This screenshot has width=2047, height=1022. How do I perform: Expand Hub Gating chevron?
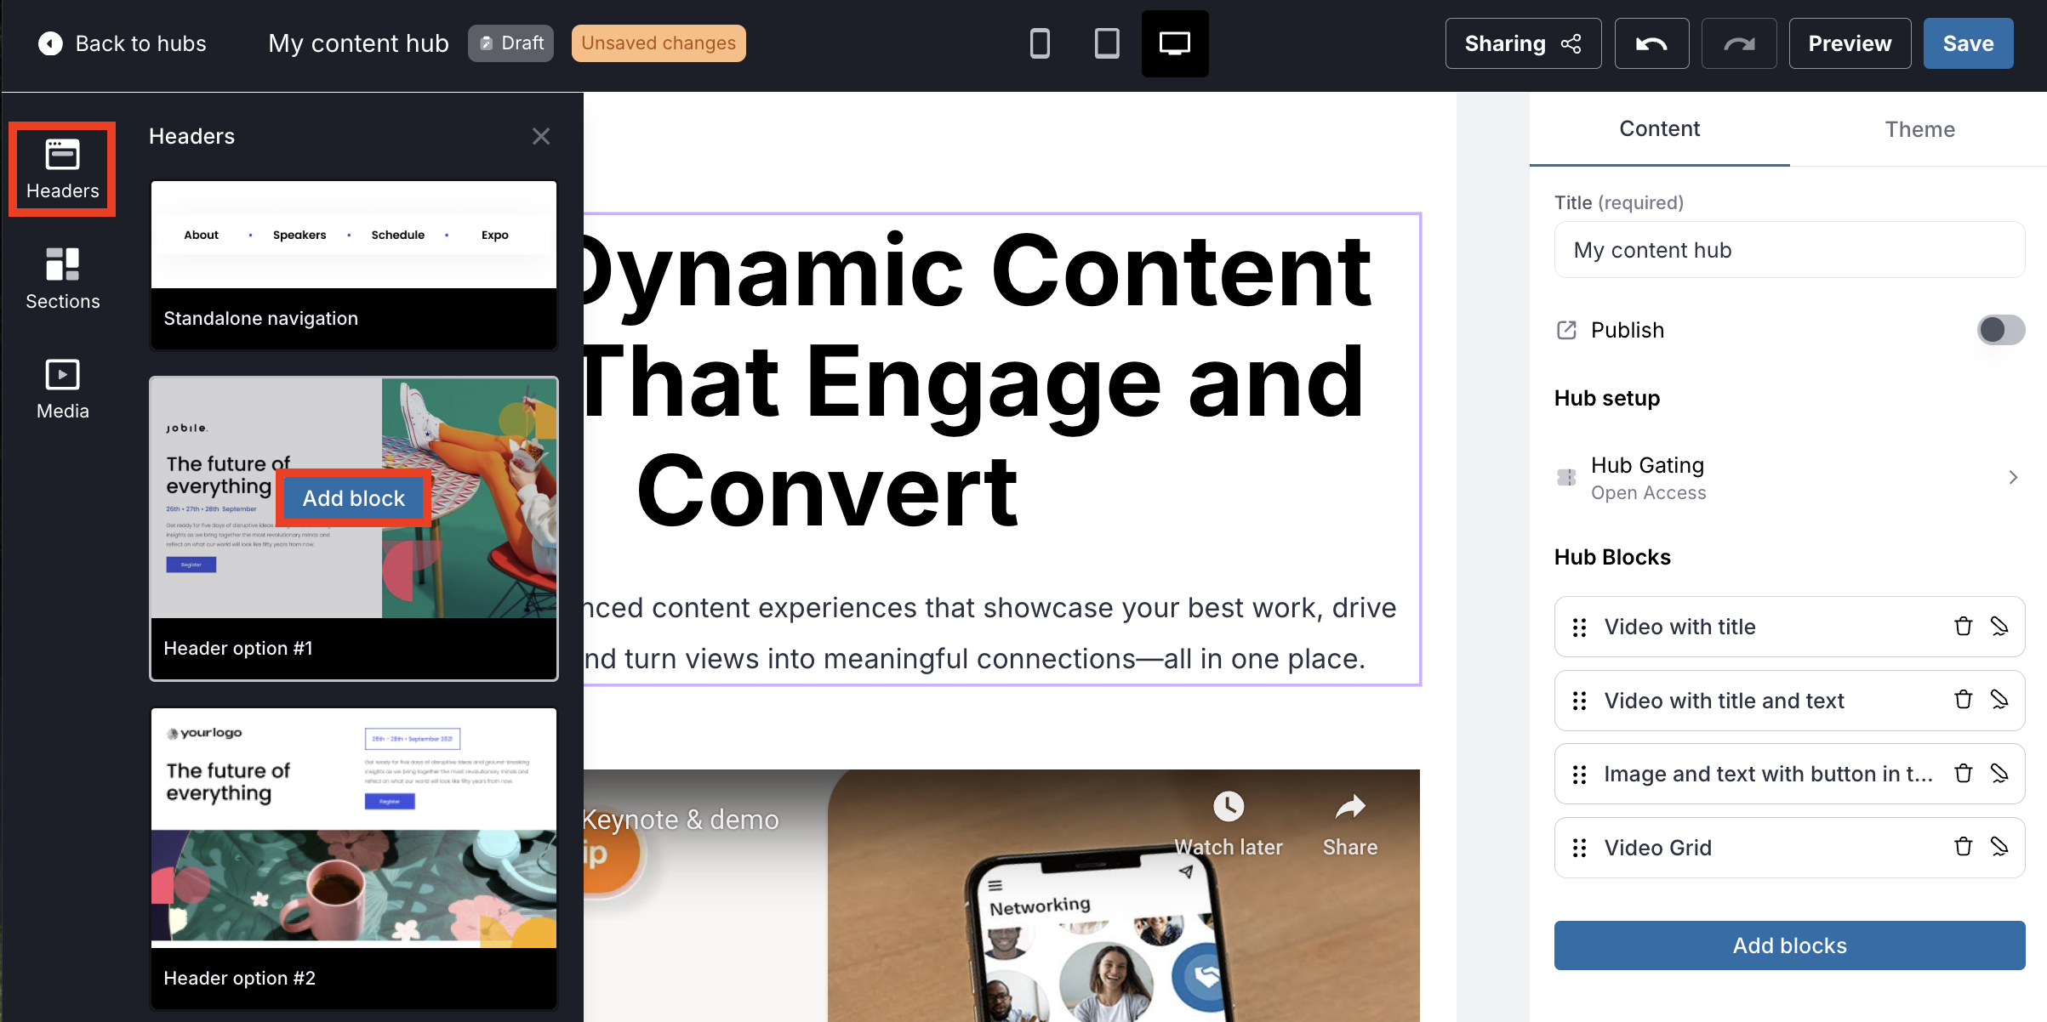2013,478
